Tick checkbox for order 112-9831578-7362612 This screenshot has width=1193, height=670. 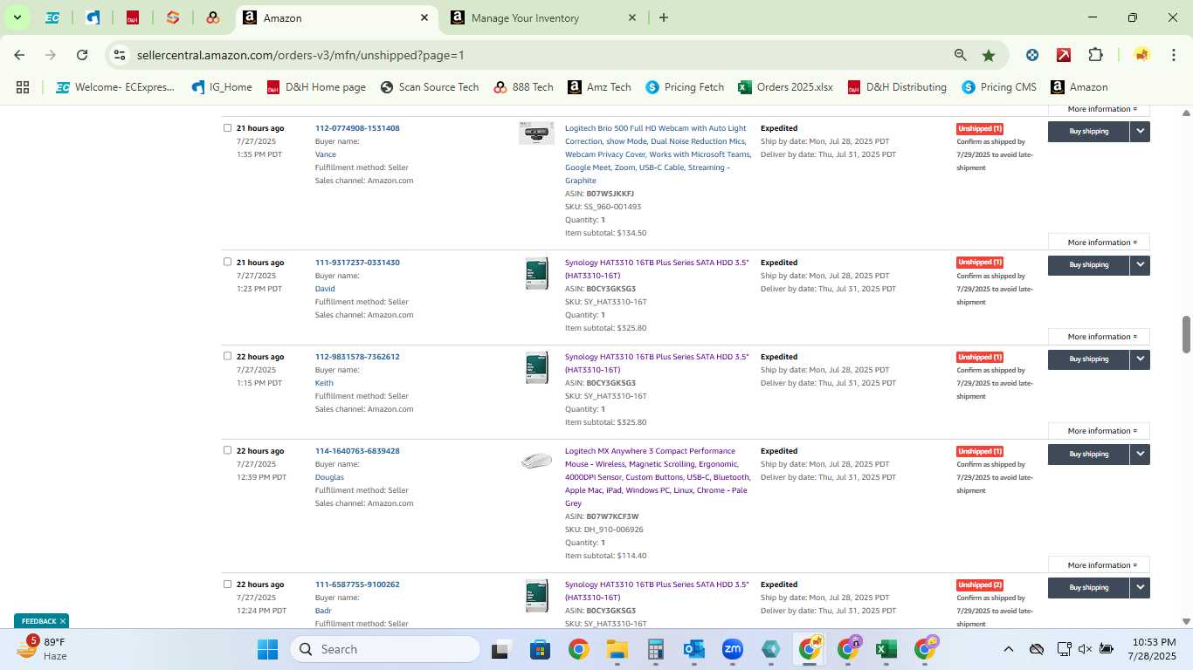pos(227,356)
